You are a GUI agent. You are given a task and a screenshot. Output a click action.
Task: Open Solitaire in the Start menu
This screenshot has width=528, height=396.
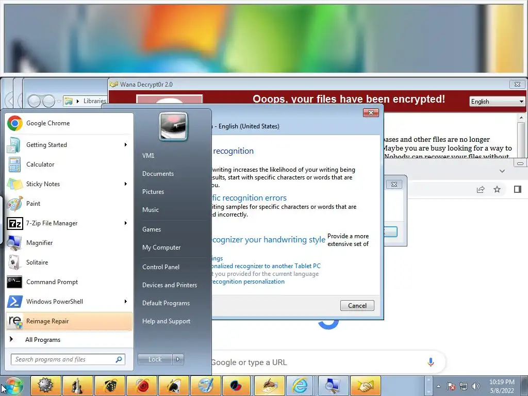69,262
